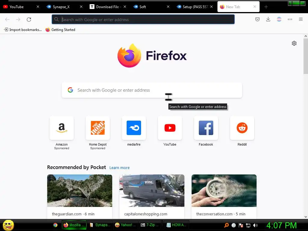Open the Facebook shortcut tile
The image size is (308, 231).
click(x=206, y=128)
